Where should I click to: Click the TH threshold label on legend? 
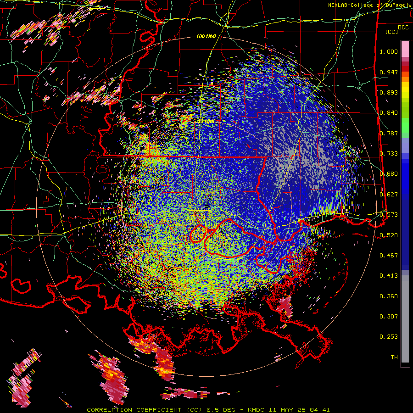pos(394,357)
